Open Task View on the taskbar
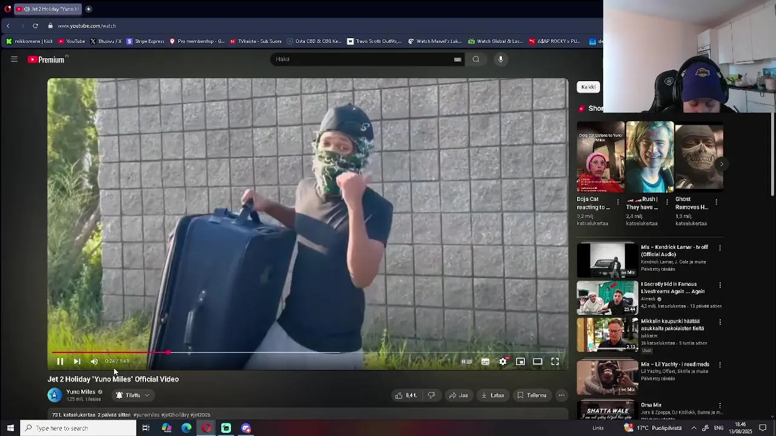The image size is (776, 436). [146, 428]
